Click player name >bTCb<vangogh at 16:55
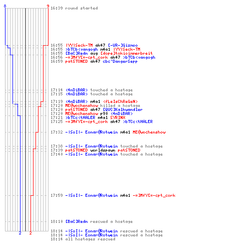Screen dimensions: 225x251 [x=81, y=49]
